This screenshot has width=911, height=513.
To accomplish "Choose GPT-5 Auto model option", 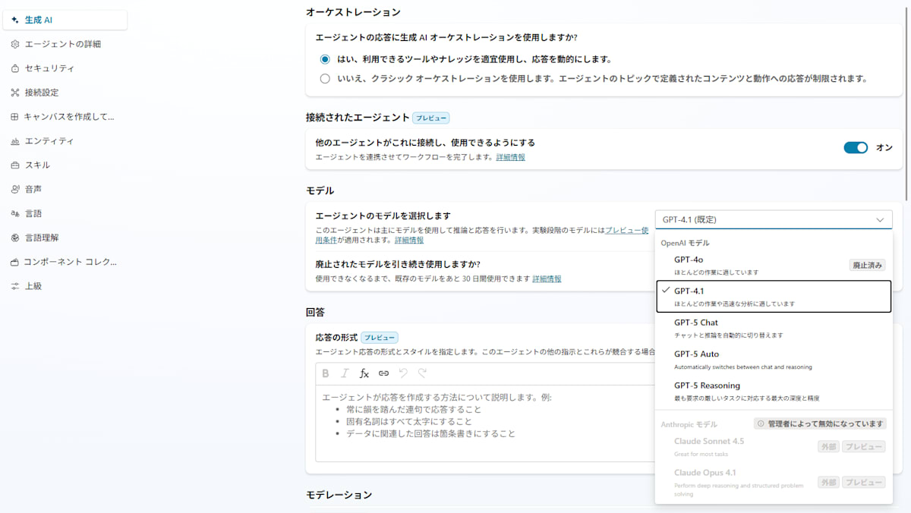I will pos(774,360).
